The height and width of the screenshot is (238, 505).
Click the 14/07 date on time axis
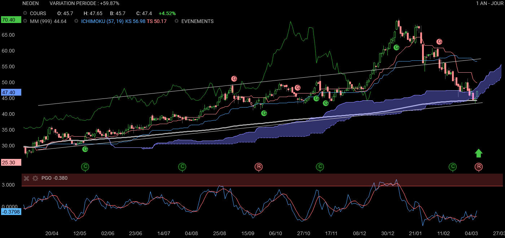pyautogui.click(x=164, y=233)
